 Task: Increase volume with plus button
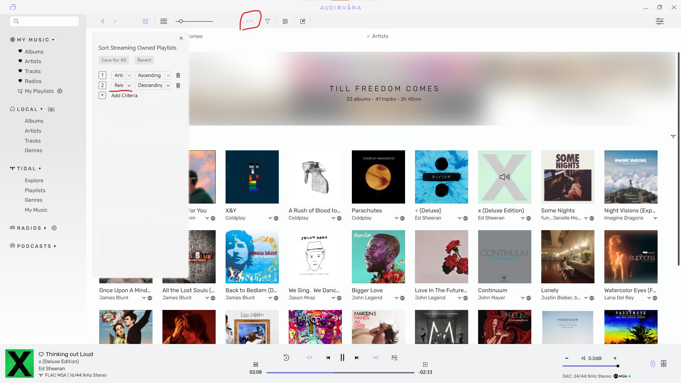click(615, 358)
